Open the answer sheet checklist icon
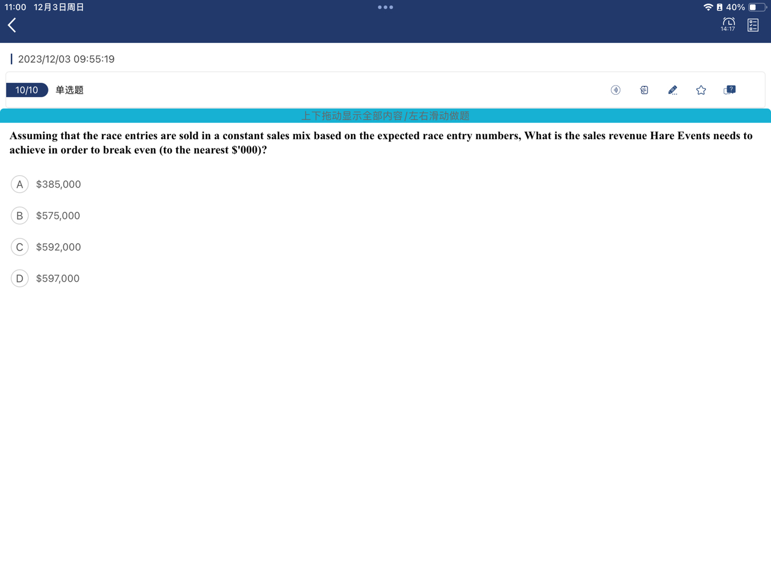 point(753,25)
